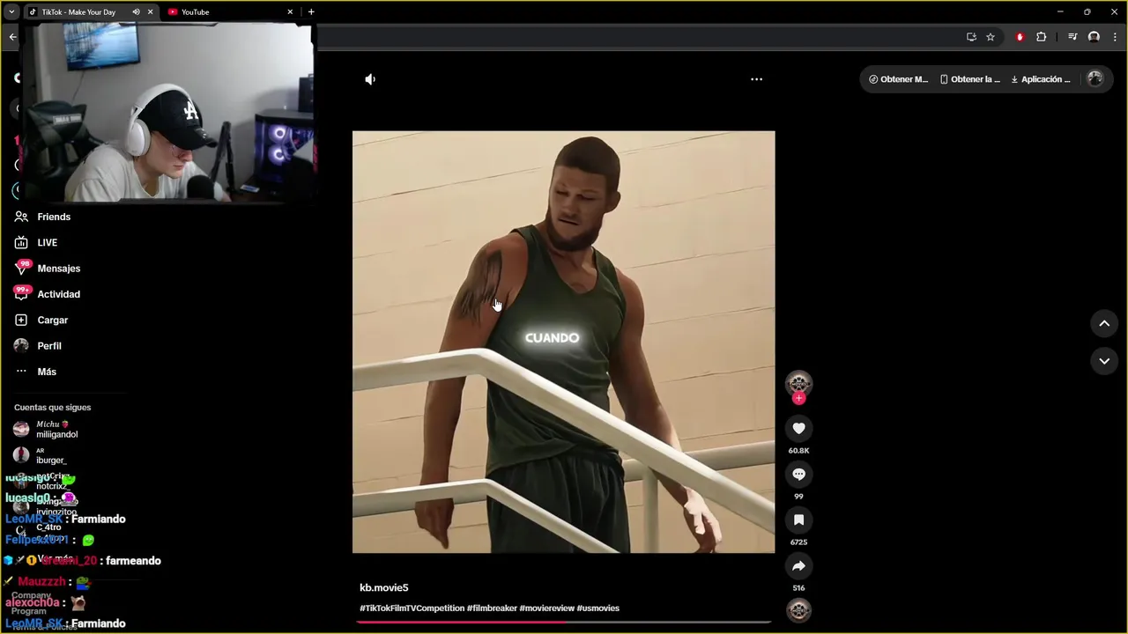Open the Chrome profile avatar

click(x=1094, y=37)
